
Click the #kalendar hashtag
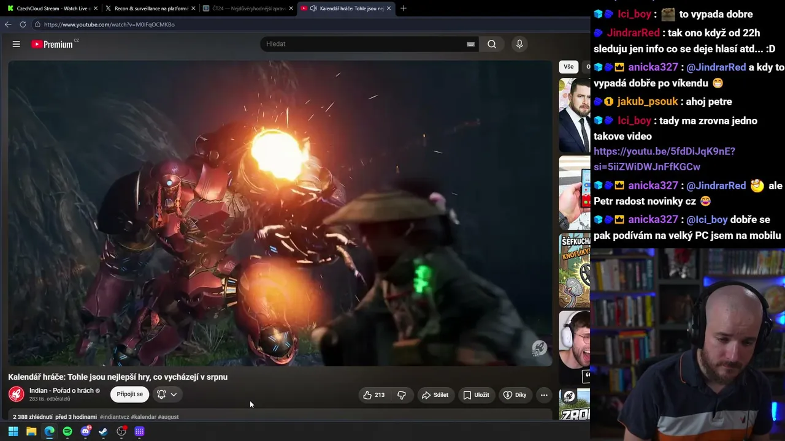(144, 417)
